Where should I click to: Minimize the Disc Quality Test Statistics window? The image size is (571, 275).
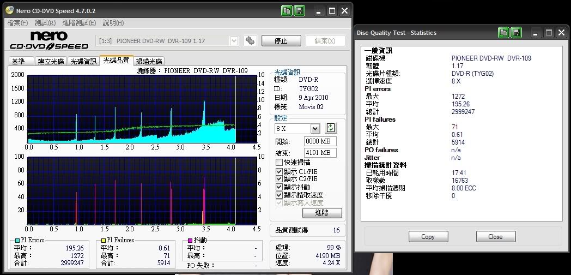click(535, 33)
